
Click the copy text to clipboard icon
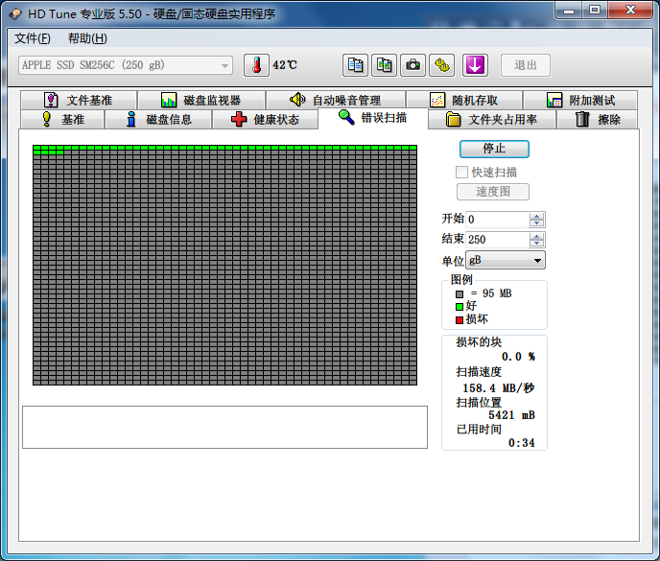click(356, 65)
